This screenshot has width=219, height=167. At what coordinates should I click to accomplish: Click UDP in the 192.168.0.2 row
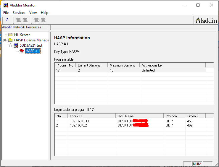point(169,125)
